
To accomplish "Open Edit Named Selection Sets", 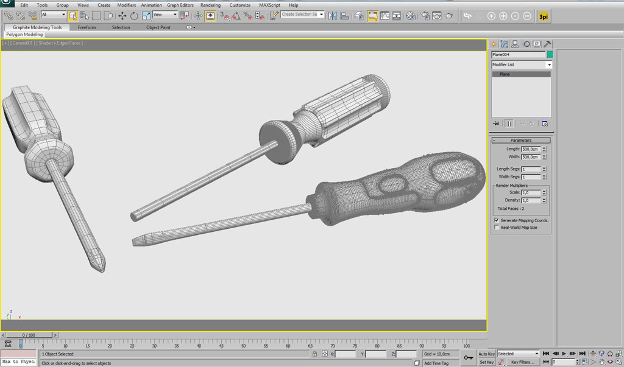I will (274, 16).
